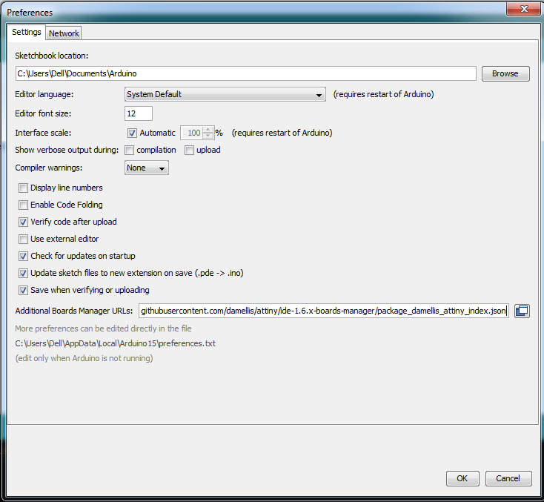Enable Display line numbers
Image resolution: width=544 pixels, height=502 pixels.
23,188
